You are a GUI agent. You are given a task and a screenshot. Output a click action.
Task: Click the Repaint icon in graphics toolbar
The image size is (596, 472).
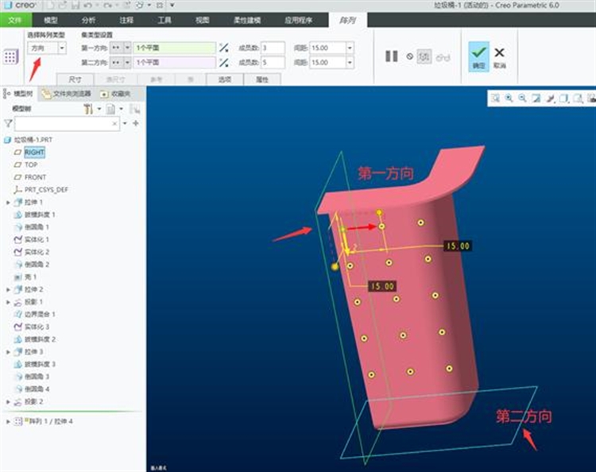[x=536, y=99]
